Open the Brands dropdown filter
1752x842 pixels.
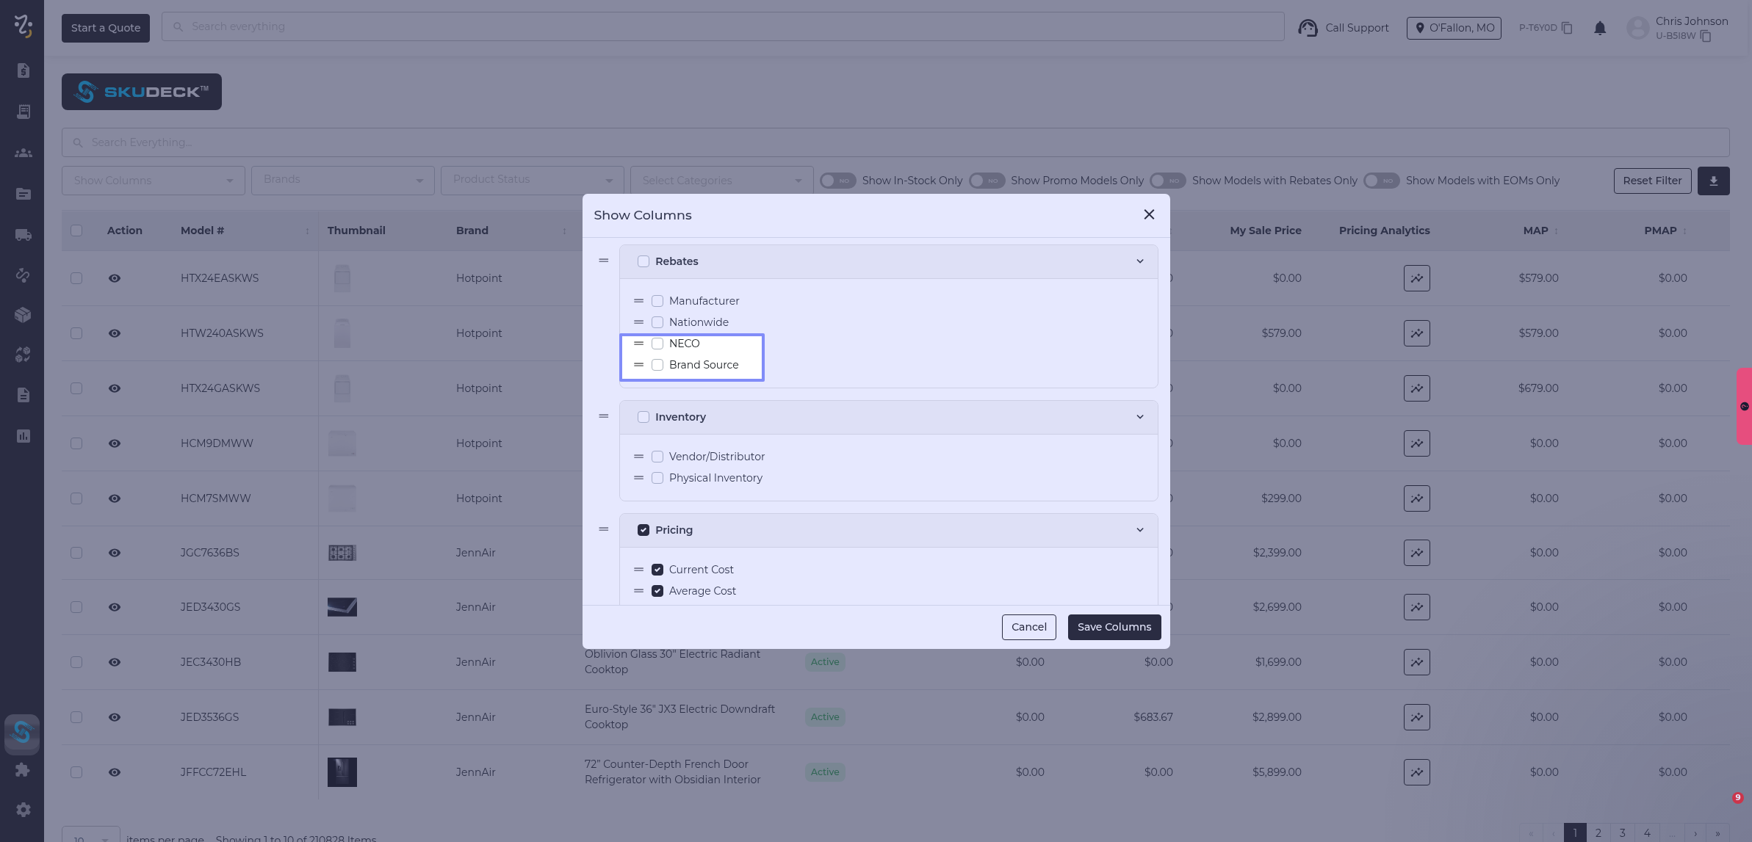342,181
